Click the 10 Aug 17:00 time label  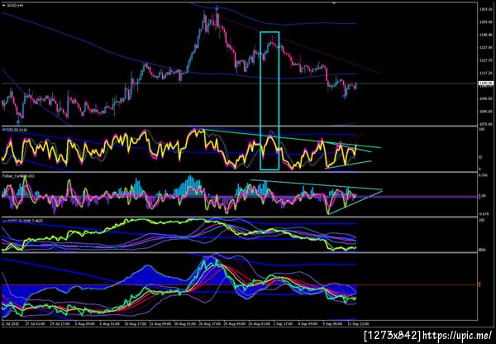tap(136, 324)
